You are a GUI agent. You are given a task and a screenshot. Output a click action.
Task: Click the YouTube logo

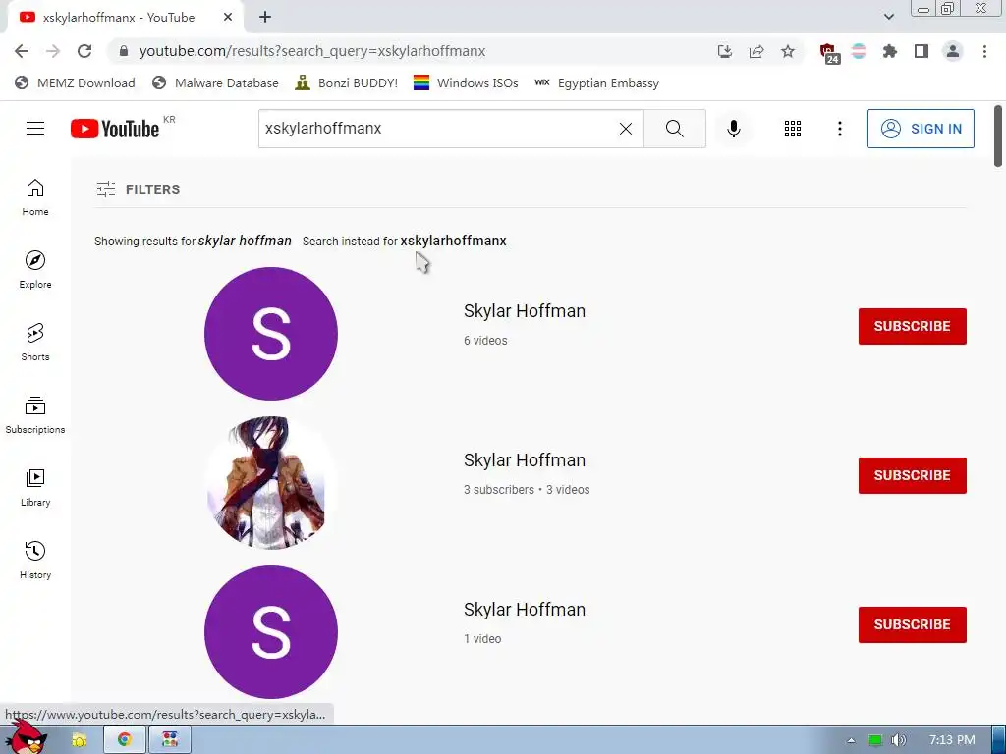click(115, 129)
